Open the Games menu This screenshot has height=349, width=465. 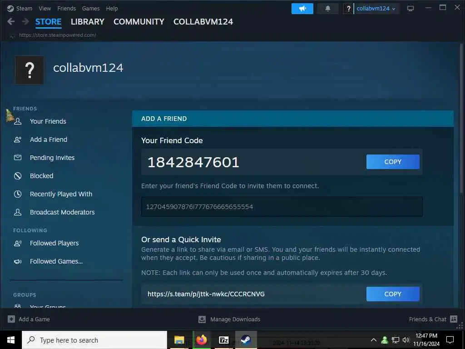(91, 8)
